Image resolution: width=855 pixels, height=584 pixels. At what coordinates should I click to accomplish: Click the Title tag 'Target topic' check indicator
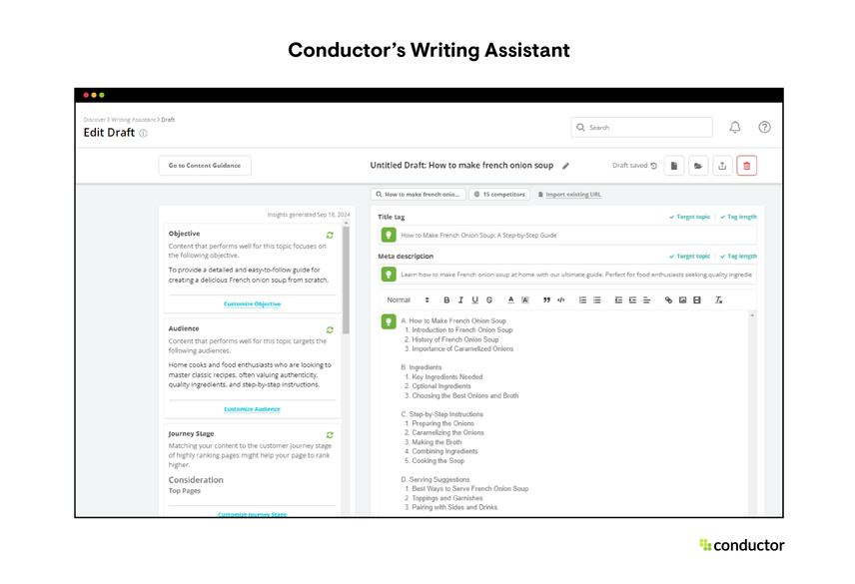(690, 217)
